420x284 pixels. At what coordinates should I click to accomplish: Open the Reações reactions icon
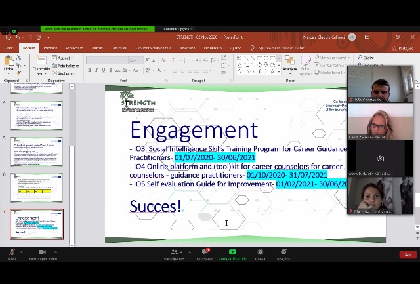pyautogui.click(x=283, y=252)
